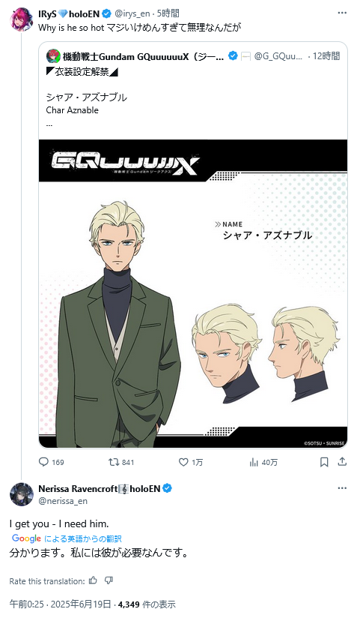Like the IRyS tweet with heart icon
Viewport: 357px width, 618px height.
tap(183, 462)
